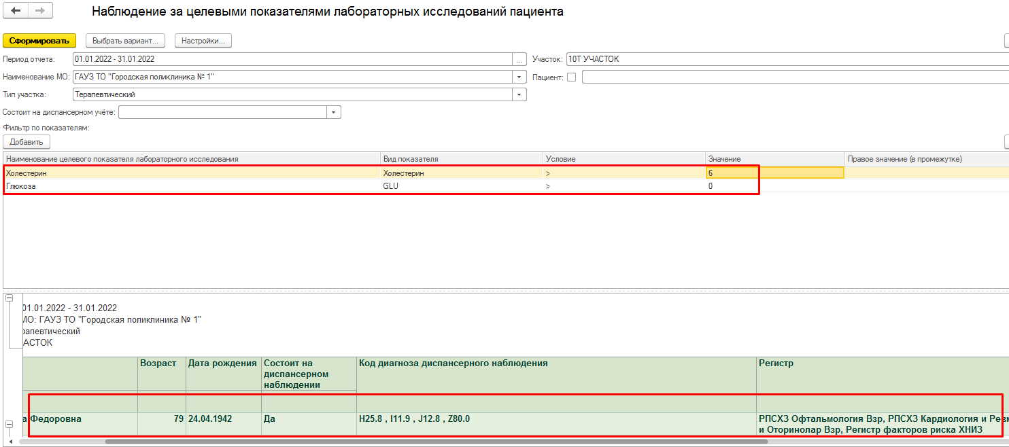The height and width of the screenshot is (447, 1009).
Task: Collapse the top report group toggle
Action: [x=10, y=298]
